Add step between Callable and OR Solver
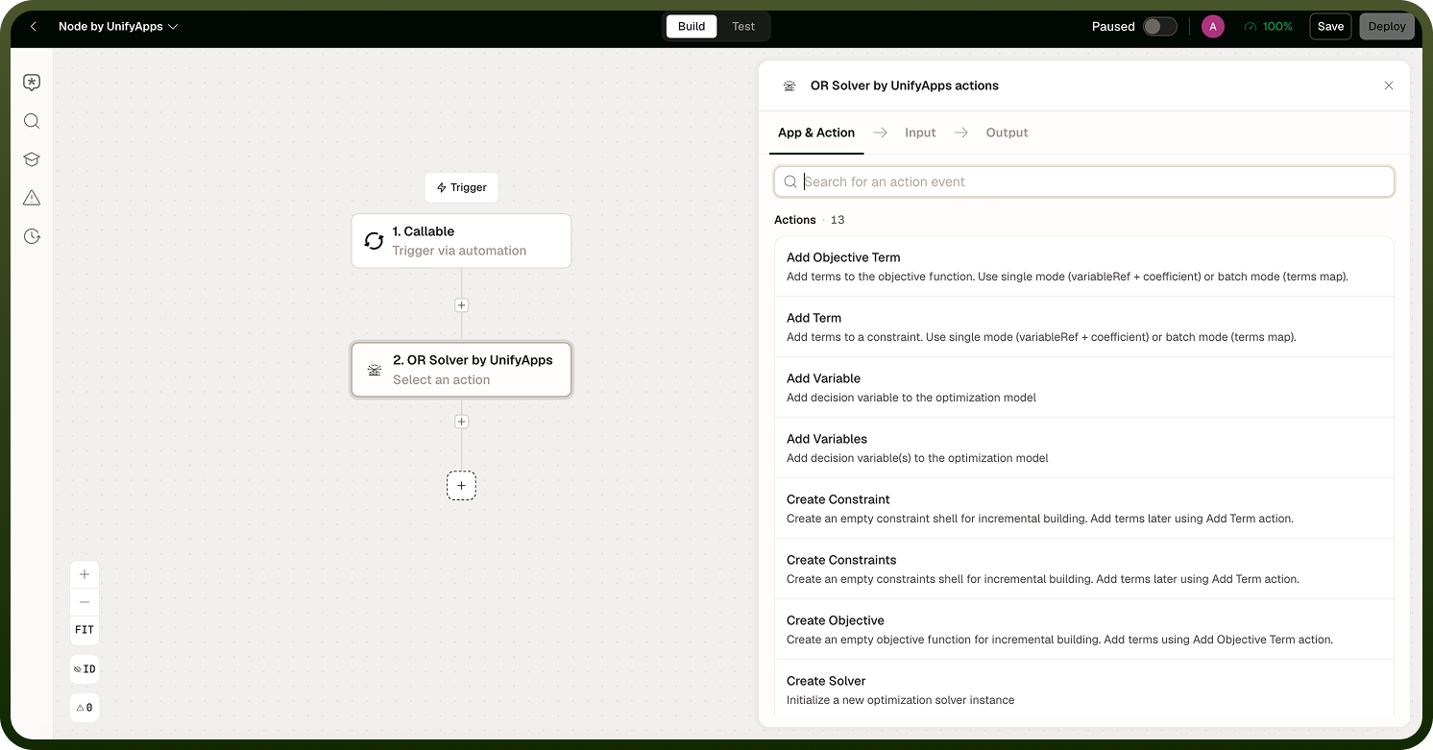Screen dimensions: 1433x750 [461, 305]
